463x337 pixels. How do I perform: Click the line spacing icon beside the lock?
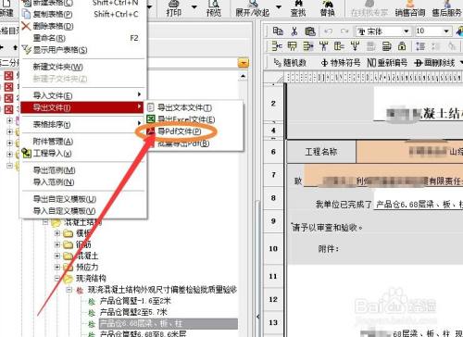[x=419, y=46]
